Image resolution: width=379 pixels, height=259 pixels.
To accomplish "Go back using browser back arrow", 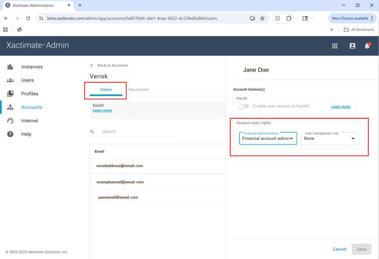I will (x=6, y=18).
